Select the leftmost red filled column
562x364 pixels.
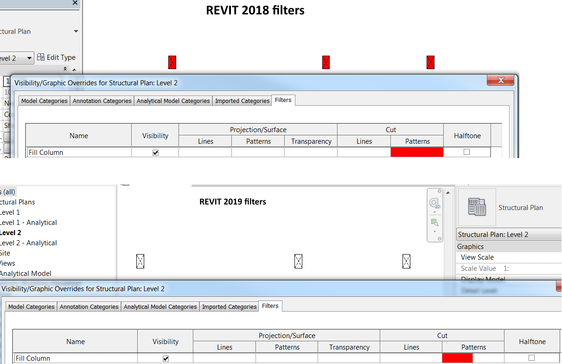tap(172, 62)
